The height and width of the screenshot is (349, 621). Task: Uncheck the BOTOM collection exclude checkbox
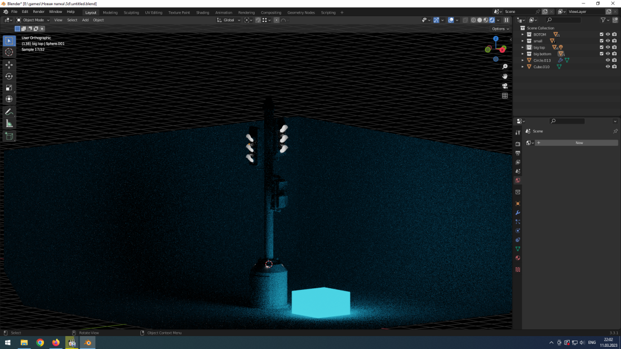click(x=601, y=34)
